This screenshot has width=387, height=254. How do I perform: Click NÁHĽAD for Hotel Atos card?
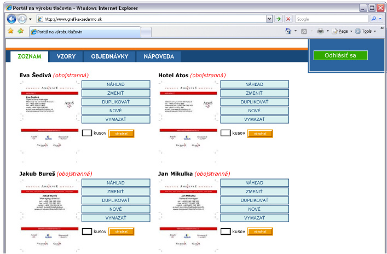pyautogui.click(x=255, y=84)
